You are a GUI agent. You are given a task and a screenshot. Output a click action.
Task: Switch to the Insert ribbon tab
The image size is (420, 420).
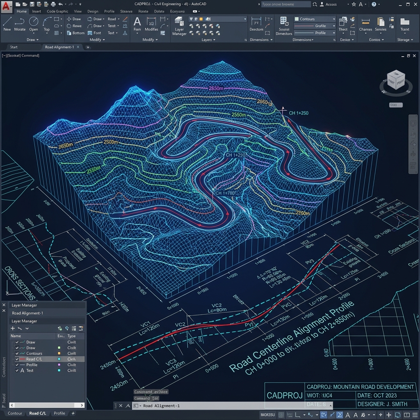(37, 11)
